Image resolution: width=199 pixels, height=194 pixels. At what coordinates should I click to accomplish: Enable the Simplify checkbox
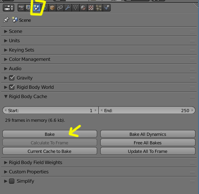tap(12, 181)
